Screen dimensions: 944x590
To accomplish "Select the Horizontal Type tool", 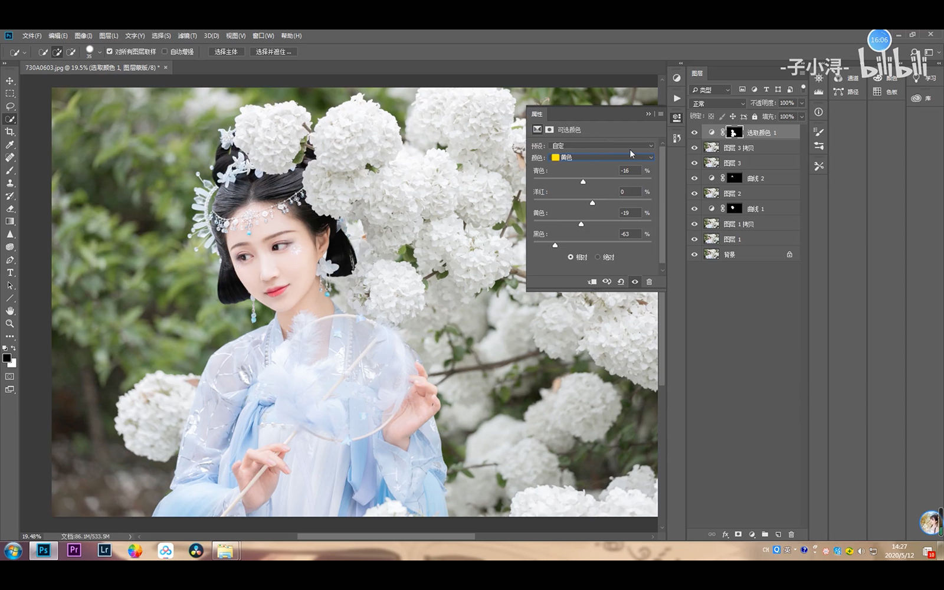I will pyautogui.click(x=10, y=273).
